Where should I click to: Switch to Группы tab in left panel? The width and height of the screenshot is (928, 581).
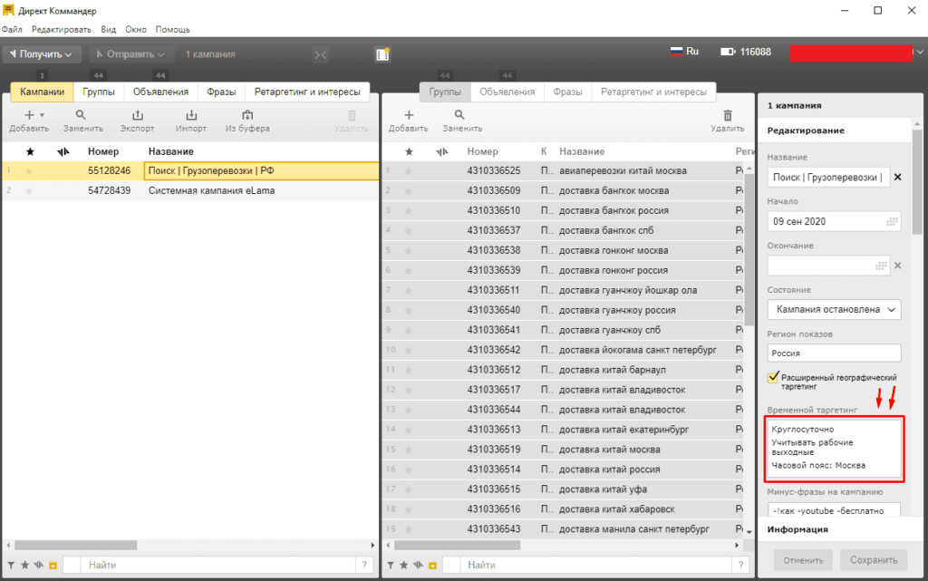tap(98, 92)
